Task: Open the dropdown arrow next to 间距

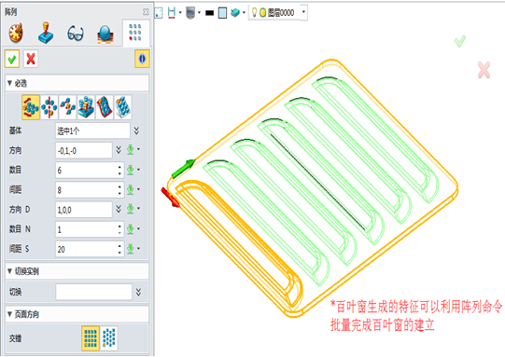Action: 138,189
